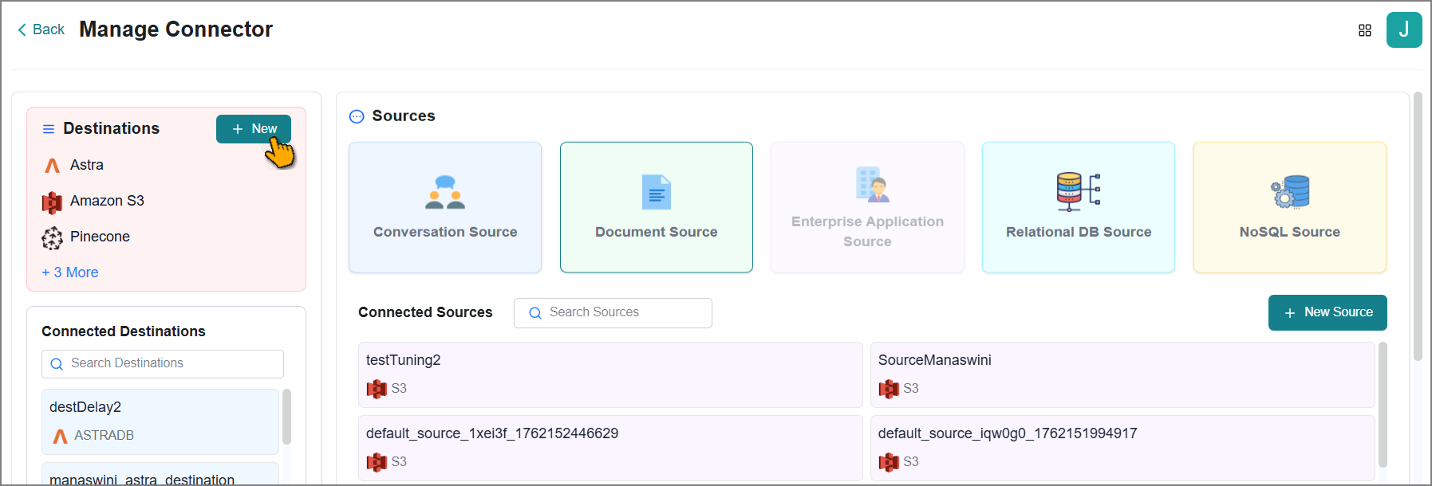Click the main page vertical scrollbar
Image resolution: width=1432 pixels, height=486 pixels.
tap(1418, 227)
